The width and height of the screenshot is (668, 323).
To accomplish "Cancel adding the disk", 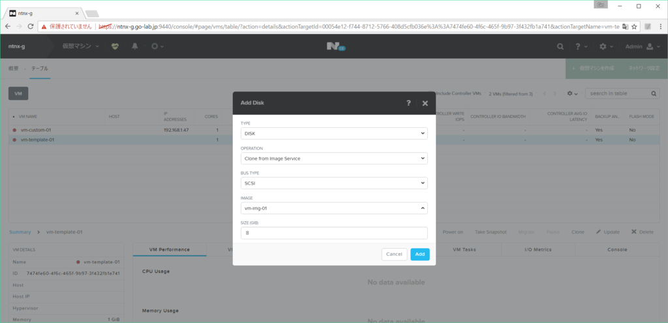I will pos(394,254).
